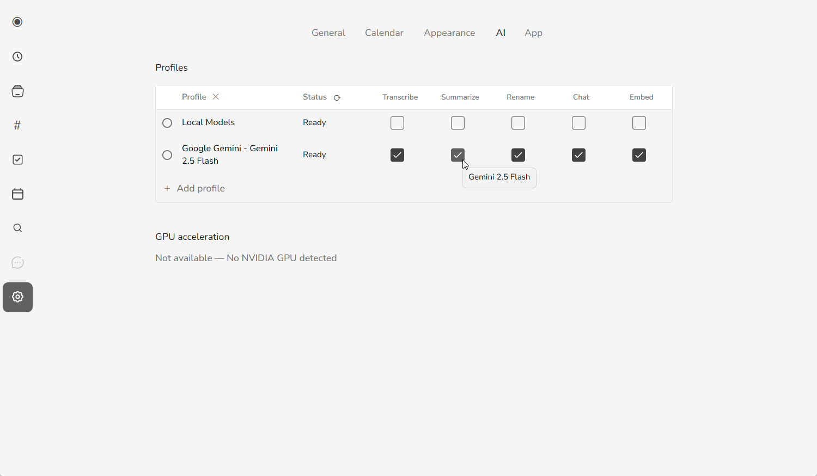Click Add profile
Screen dimensions: 817x476
[x=194, y=188]
